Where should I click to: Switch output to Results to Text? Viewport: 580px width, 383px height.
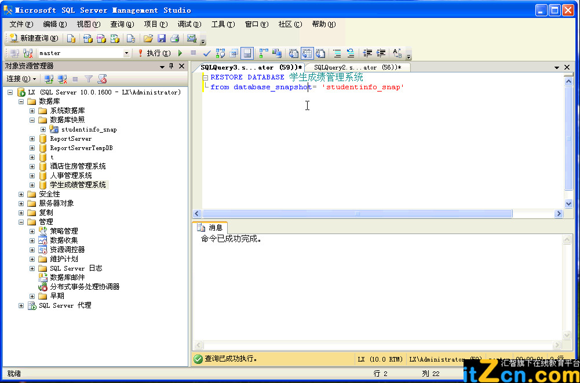(x=294, y=53)
